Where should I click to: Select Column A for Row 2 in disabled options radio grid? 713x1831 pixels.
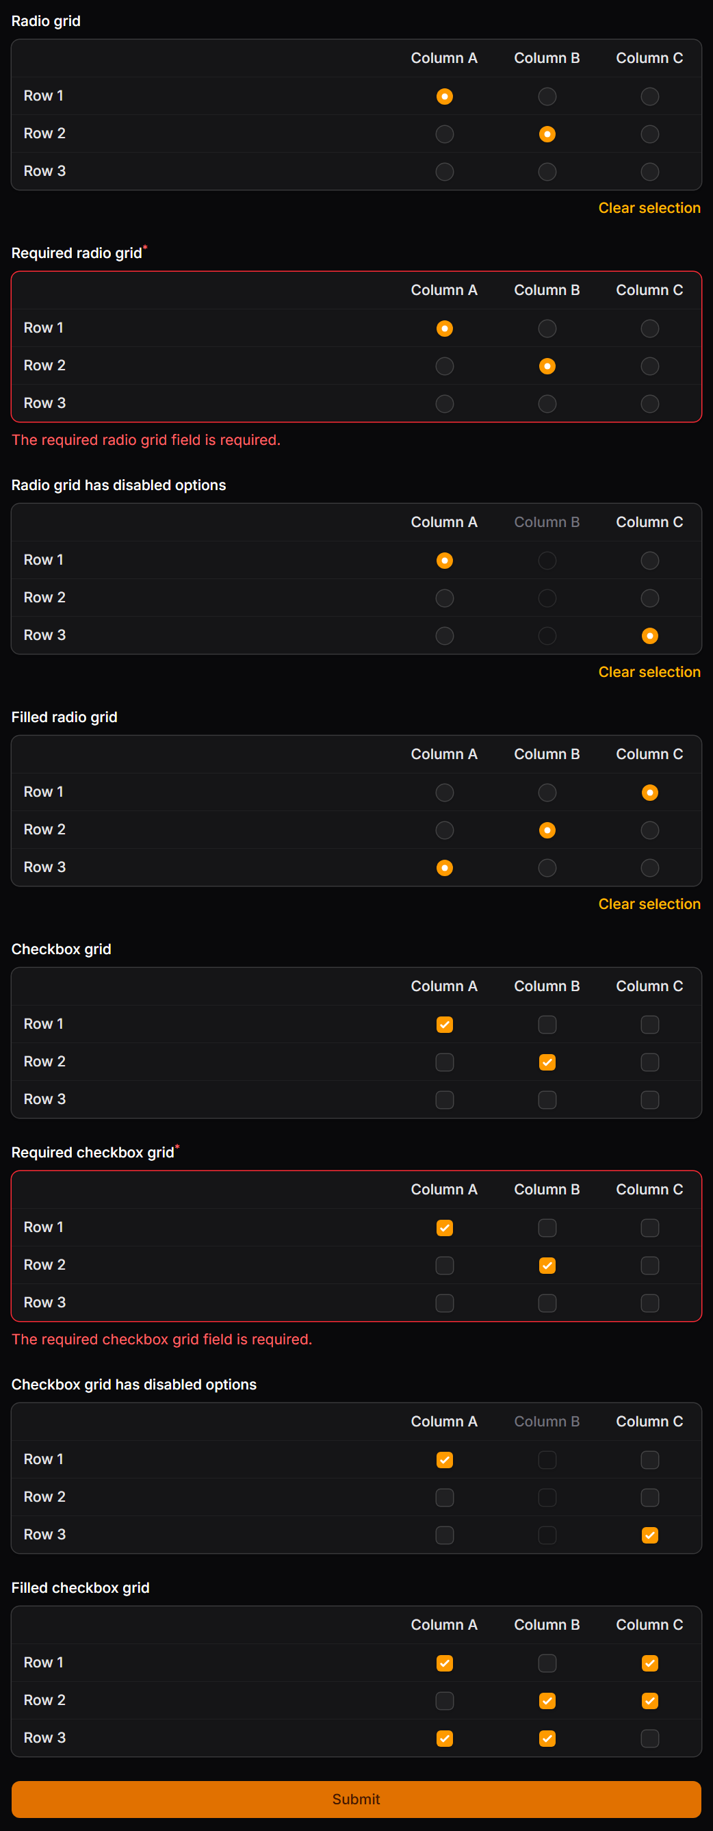[x=444, y=598]
